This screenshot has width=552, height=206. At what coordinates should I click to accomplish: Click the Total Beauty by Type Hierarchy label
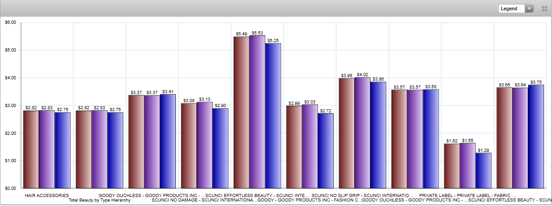[99, 201]
